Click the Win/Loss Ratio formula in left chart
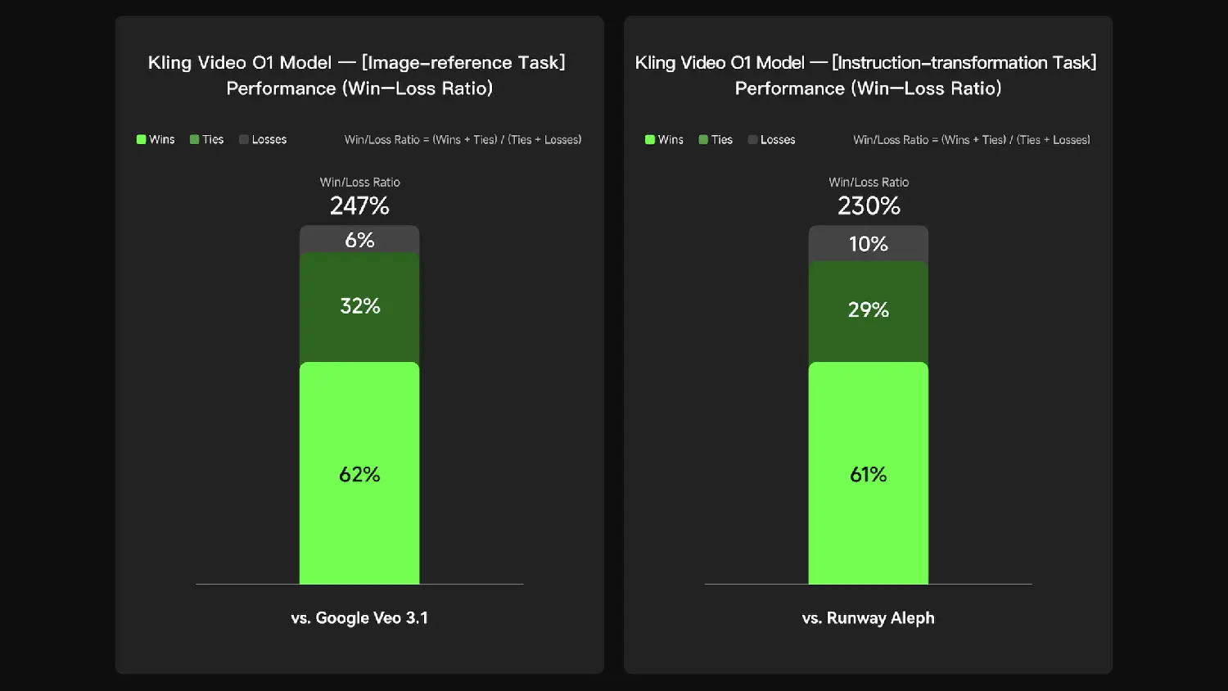 (x=463, y=140)
